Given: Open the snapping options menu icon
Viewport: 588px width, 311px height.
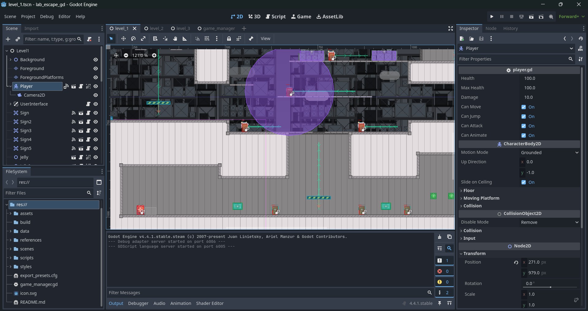Looking at the screenshot, I should [217, 39].
